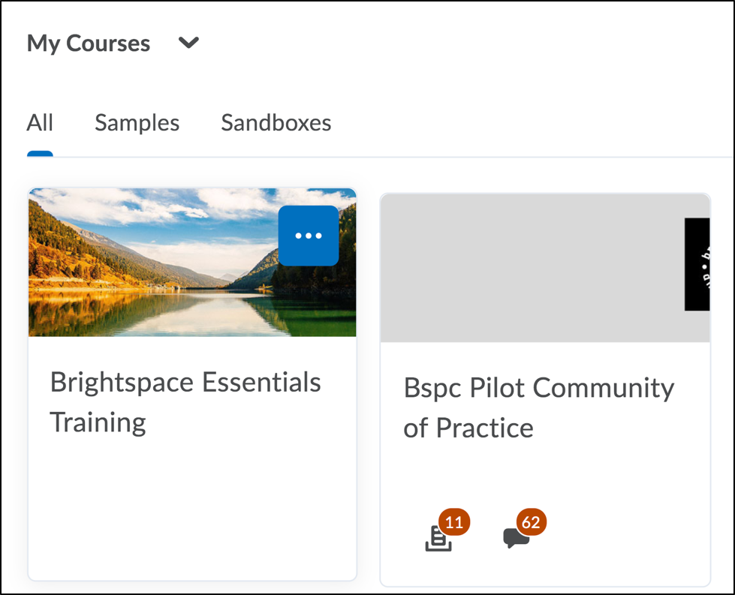Click the black logo on Bspc banner
The height and width of the screenshot is (595, 735).
pyautogui.click(x=697, y=264)
